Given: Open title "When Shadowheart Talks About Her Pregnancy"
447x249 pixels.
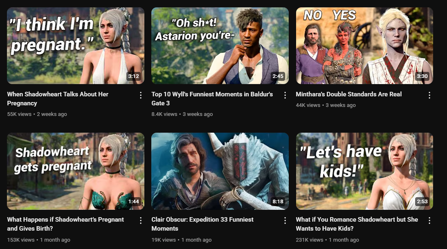Looking at the screenshot, I should pos(58,98).
